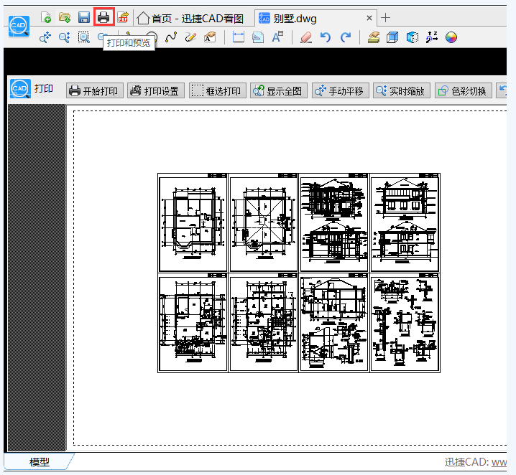Open a file with the folder icon
This screenshot has height=475, width=516.
[x=65, y=17]
